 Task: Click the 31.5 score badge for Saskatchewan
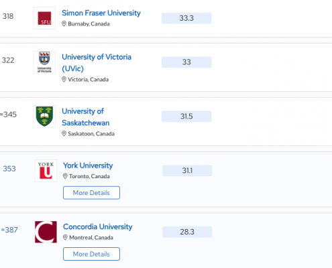point(186,117)
